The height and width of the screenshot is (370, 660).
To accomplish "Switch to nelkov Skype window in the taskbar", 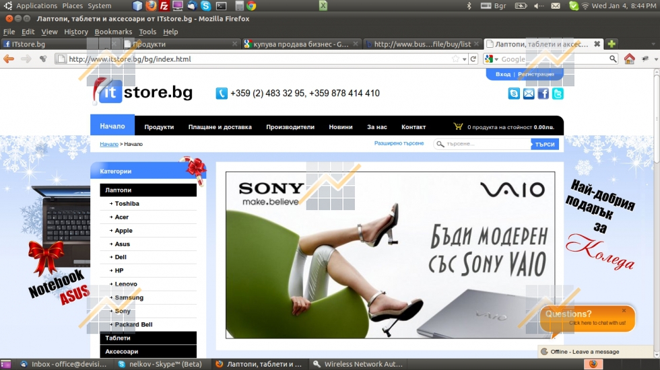I will 160,364.
